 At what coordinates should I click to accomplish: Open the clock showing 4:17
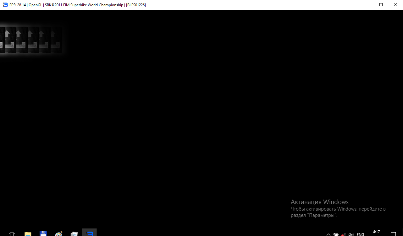tap(376, 232)
